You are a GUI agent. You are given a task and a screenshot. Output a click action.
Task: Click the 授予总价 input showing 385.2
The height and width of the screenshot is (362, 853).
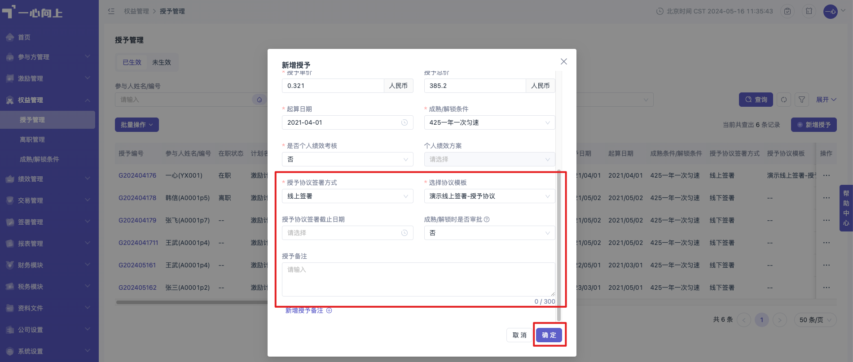475,86
